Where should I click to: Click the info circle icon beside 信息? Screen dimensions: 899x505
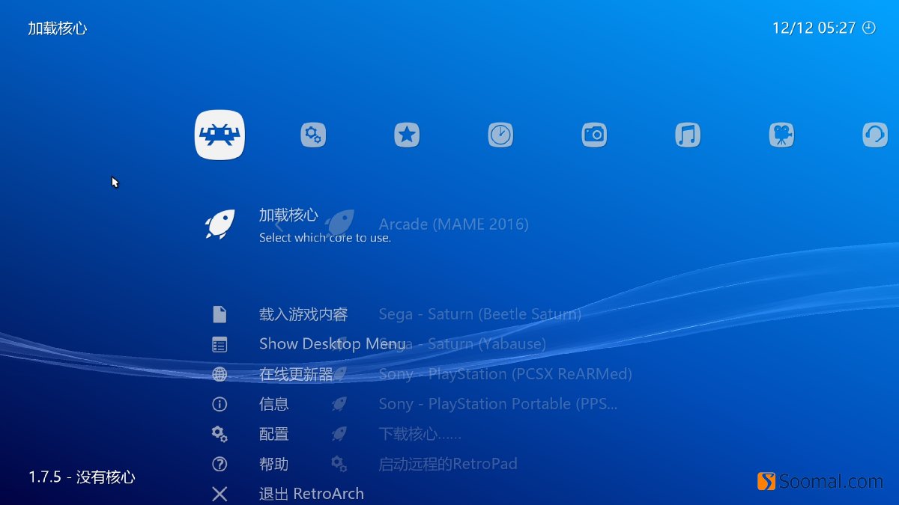(220, 404)
